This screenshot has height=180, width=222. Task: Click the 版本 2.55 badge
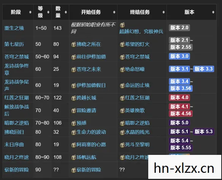click(181, 47)
